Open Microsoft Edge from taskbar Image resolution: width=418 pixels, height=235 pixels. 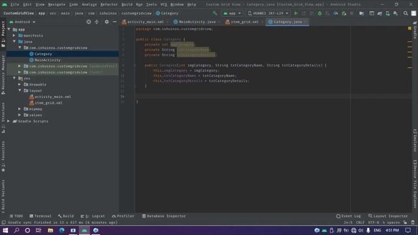[x=61, y=230]
